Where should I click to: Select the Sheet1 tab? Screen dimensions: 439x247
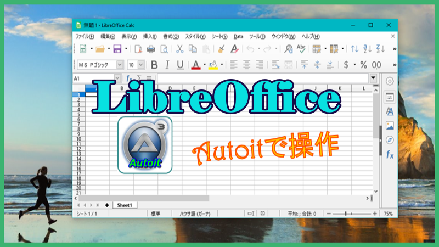point(125,205)
